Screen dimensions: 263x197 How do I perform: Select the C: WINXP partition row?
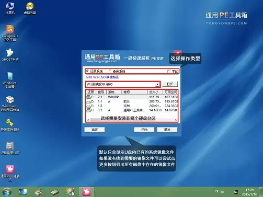pyautogui.click(x=132, y=97)
